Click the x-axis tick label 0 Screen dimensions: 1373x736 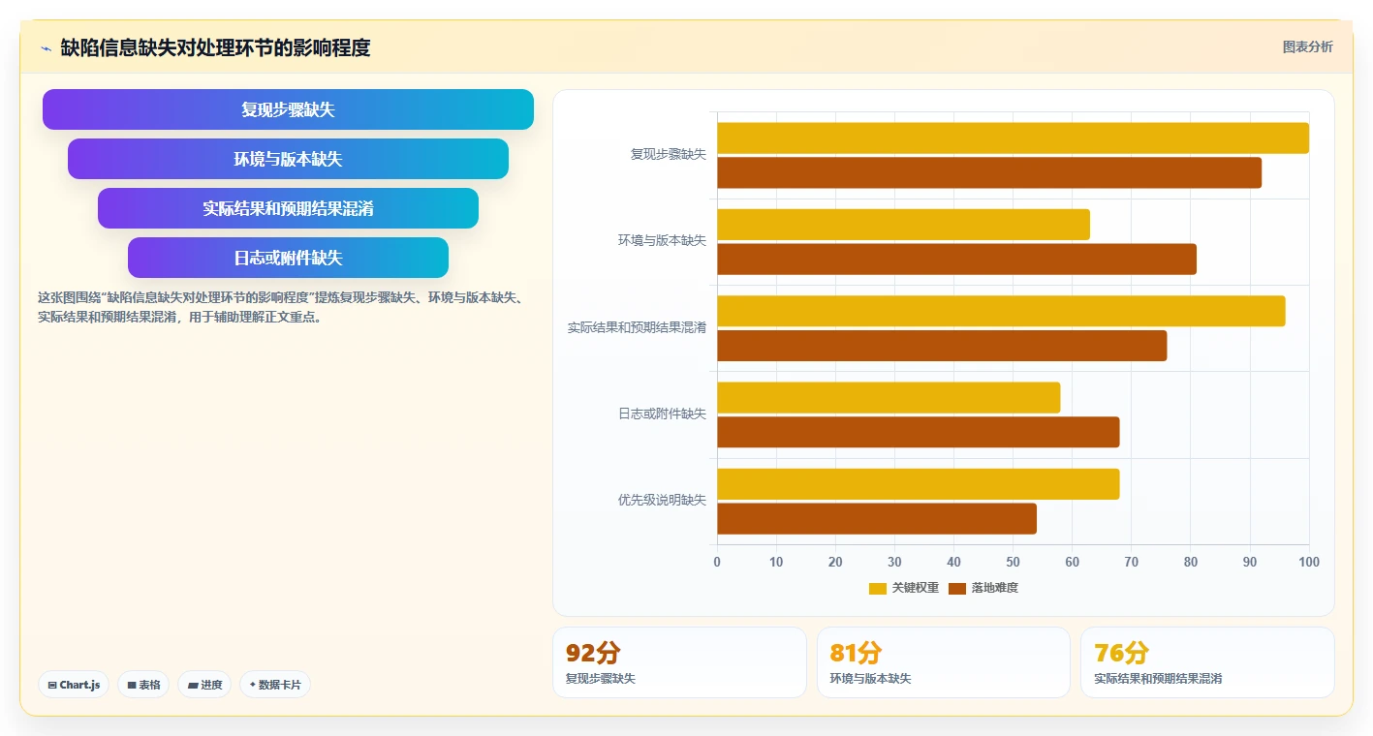click(717, 562)
